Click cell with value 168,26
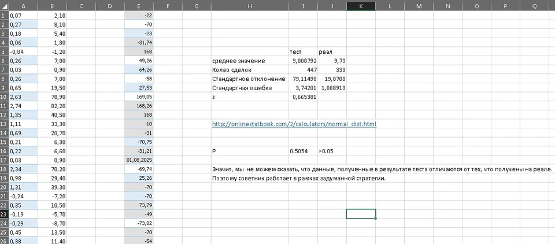Viewport: 555px width, 244px height. 139,106
